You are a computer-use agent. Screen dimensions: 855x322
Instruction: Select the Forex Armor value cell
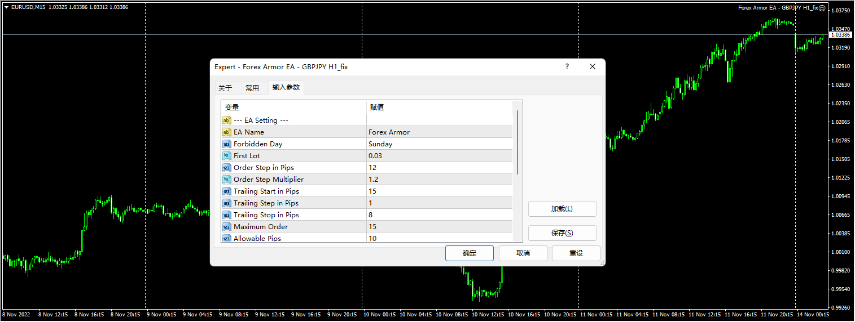440,132
